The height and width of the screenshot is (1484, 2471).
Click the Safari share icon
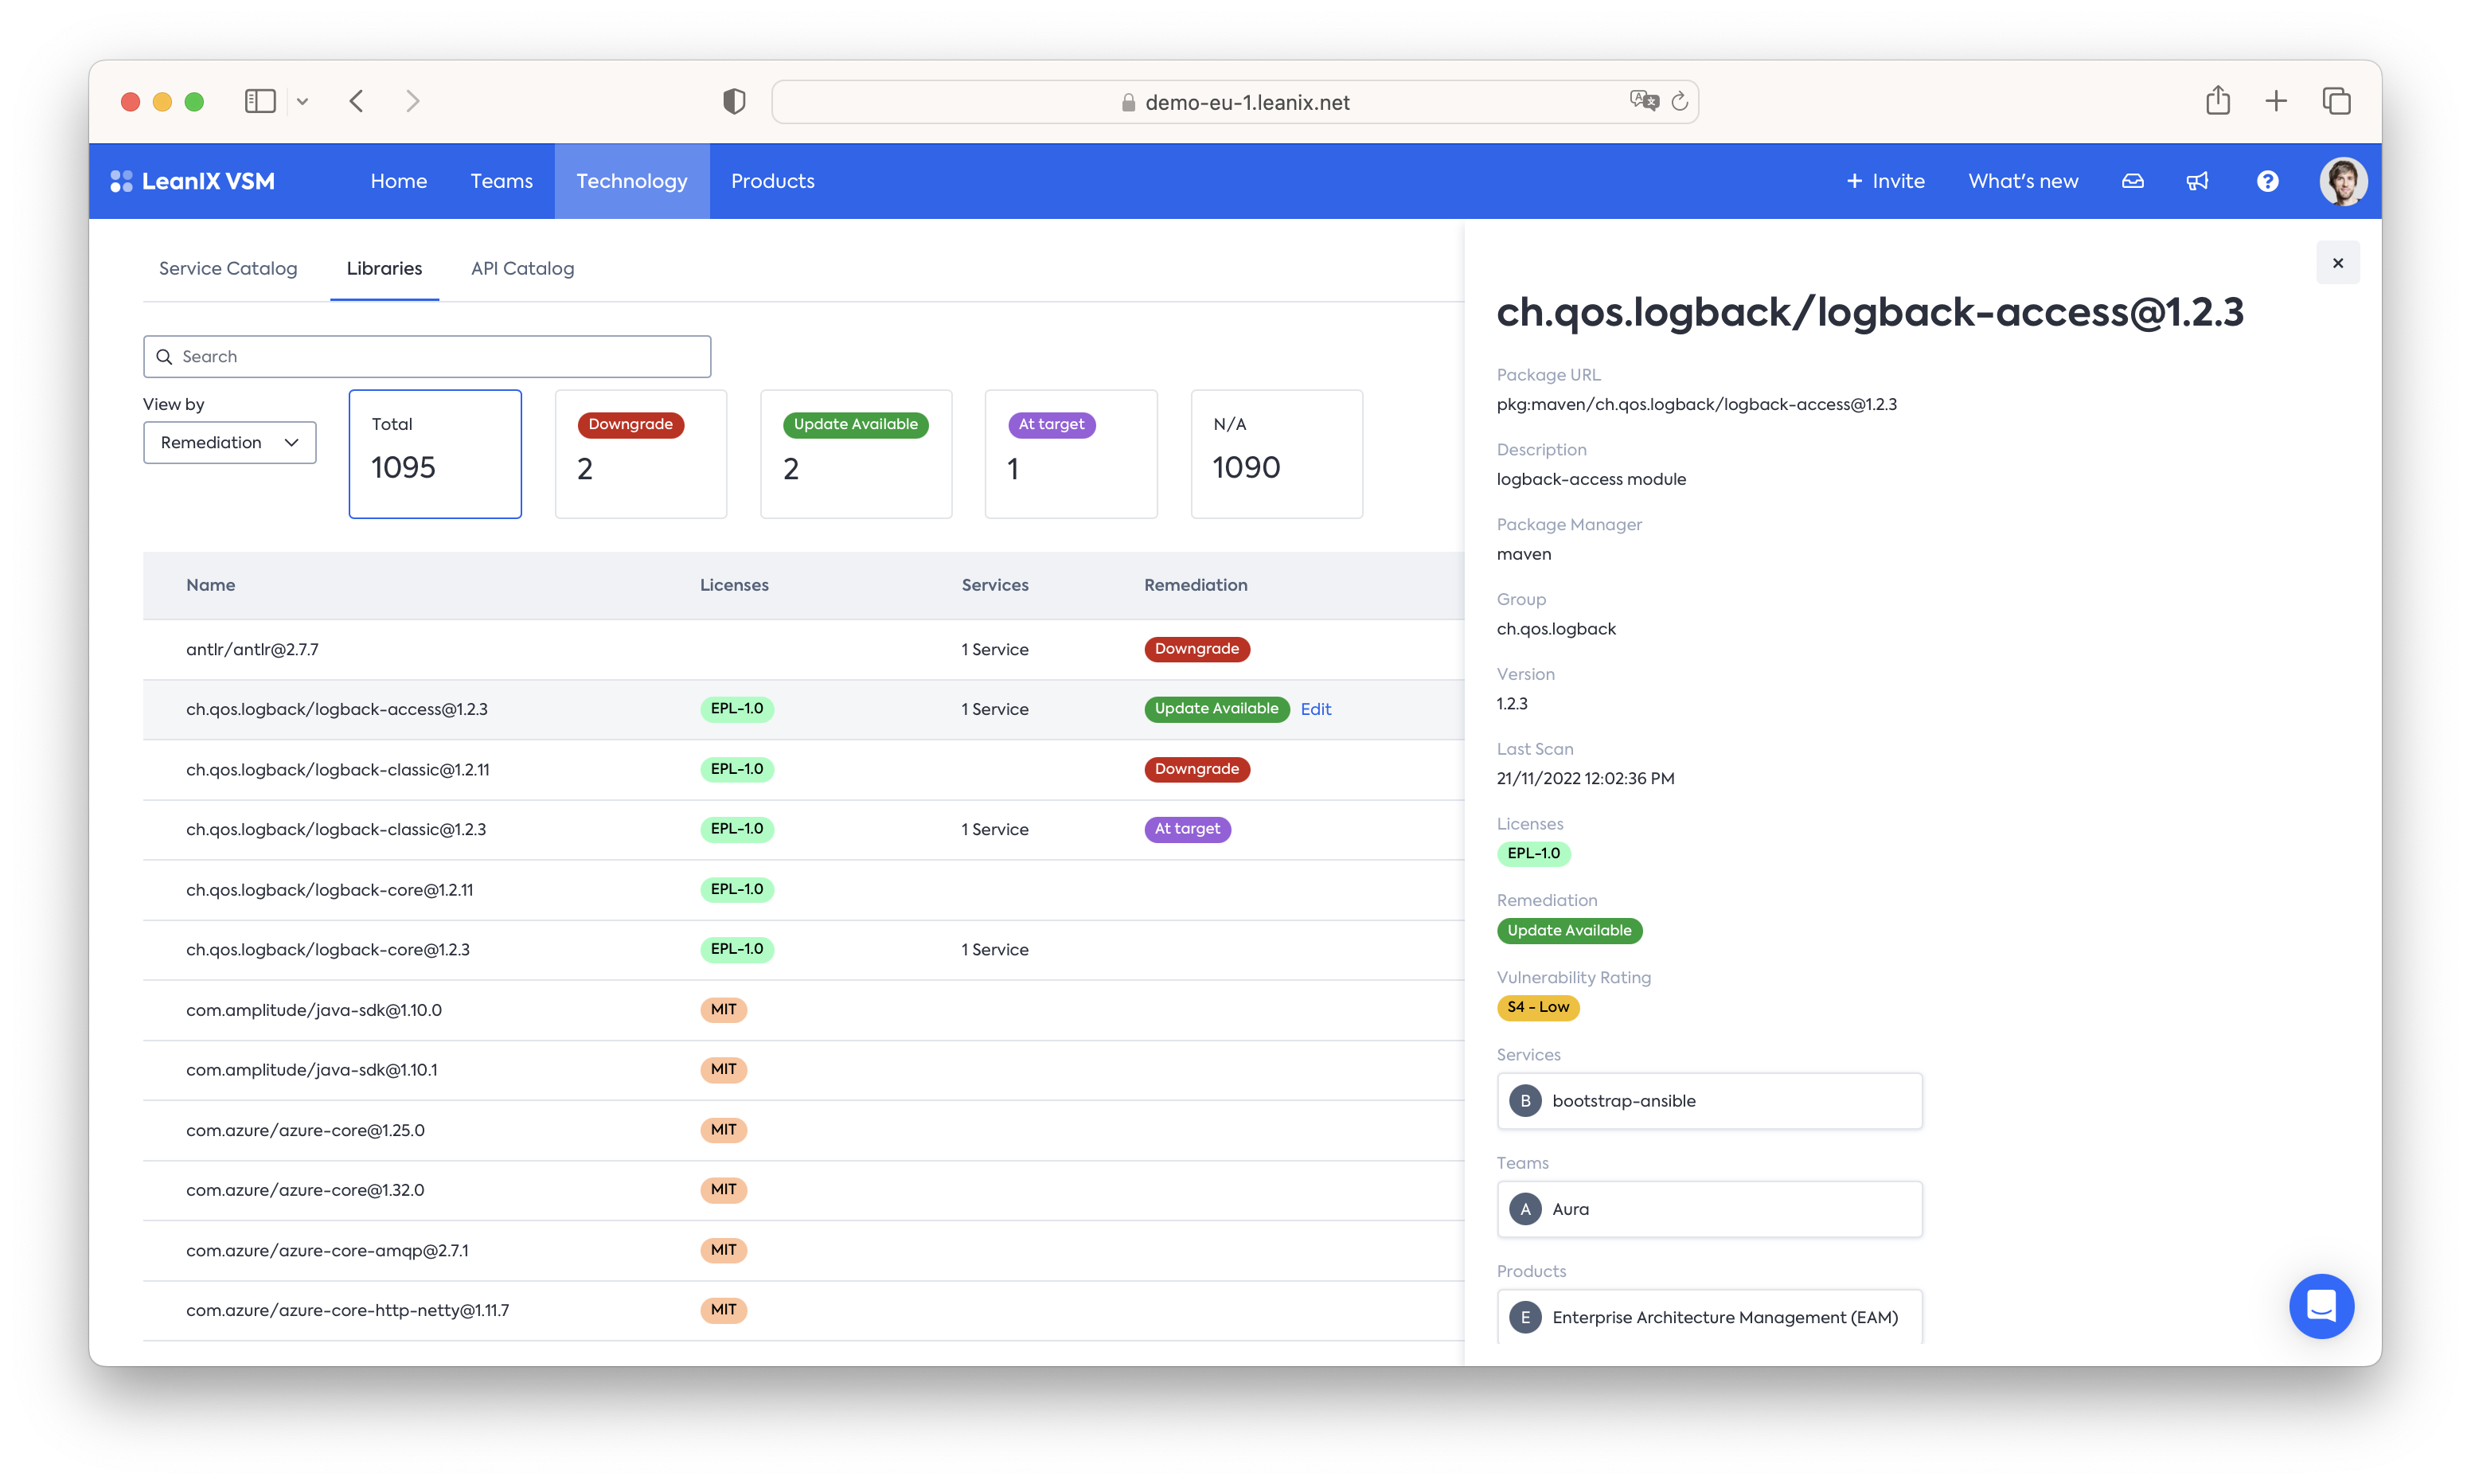pos(2217,101)
